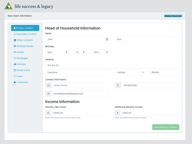Open the birthday day dropdown showing 01
The image size is (192, 144).
80,52
